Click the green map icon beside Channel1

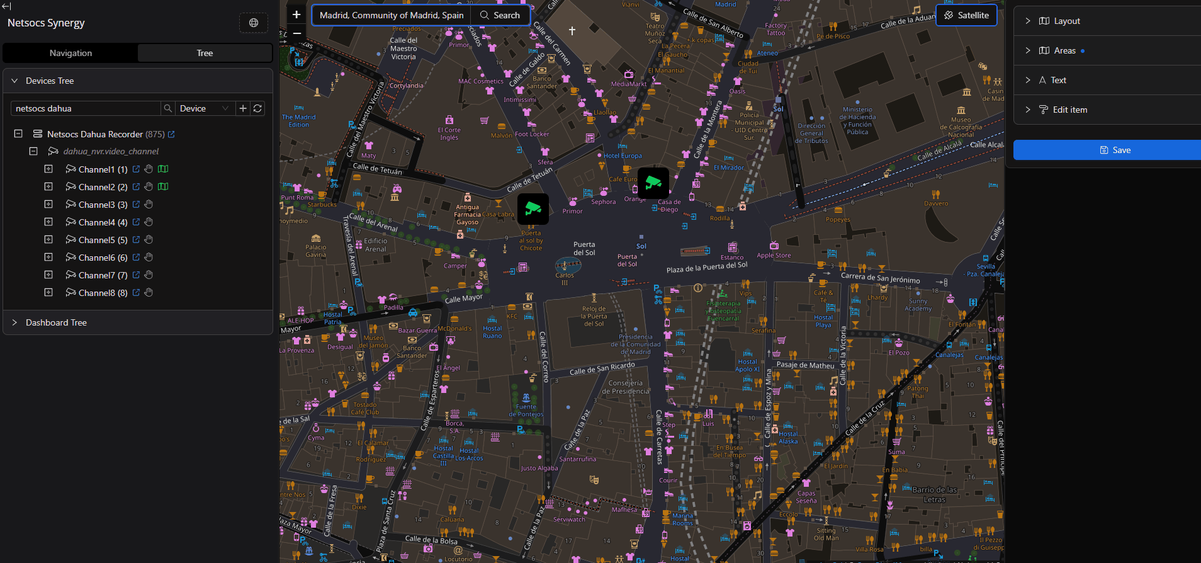[163, 169]
